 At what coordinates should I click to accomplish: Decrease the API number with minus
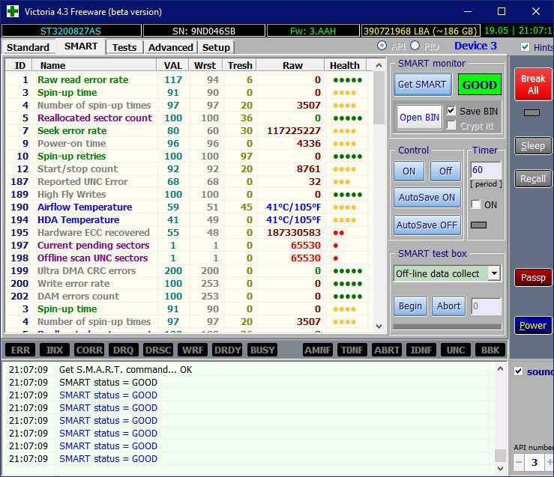pyautogui.click(x=519, y=462)
